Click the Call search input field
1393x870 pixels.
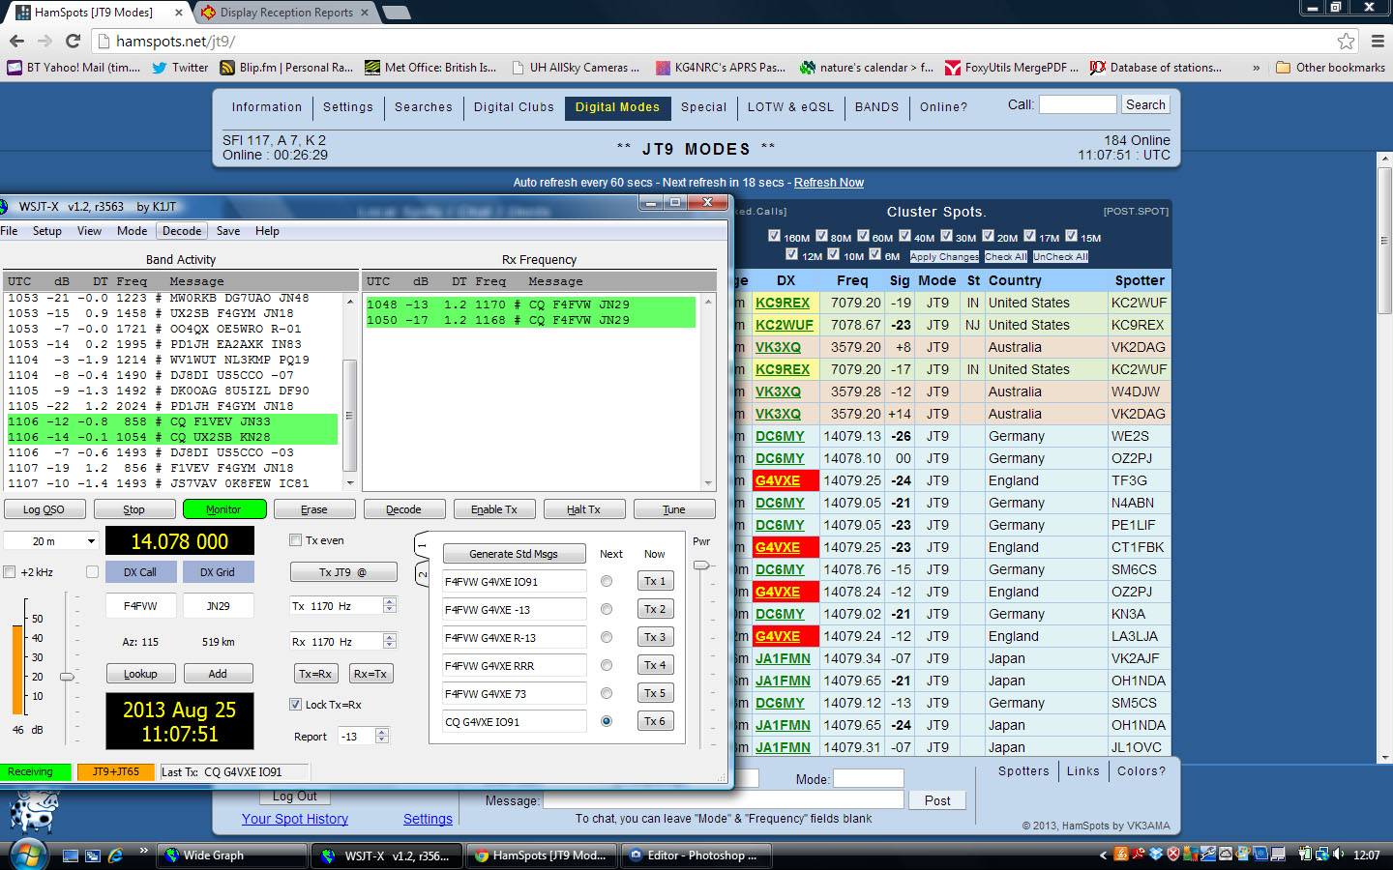pyautogui.click(x=1078, y=104)
